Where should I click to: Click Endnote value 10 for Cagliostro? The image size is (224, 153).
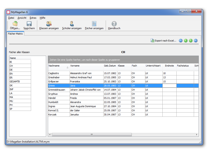click(x=169, y=73)
